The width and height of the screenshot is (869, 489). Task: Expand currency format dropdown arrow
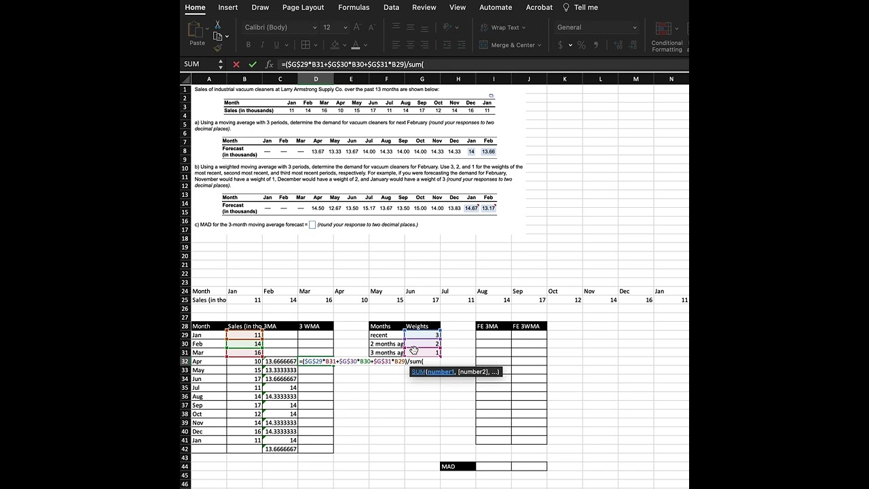570,45
